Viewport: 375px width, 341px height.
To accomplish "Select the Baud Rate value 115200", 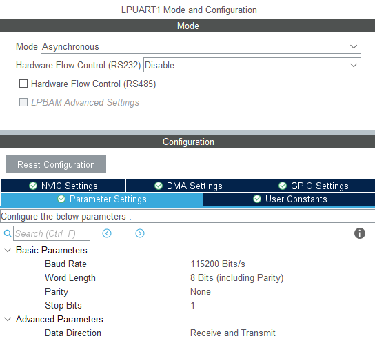I will [x=218, y=264].
